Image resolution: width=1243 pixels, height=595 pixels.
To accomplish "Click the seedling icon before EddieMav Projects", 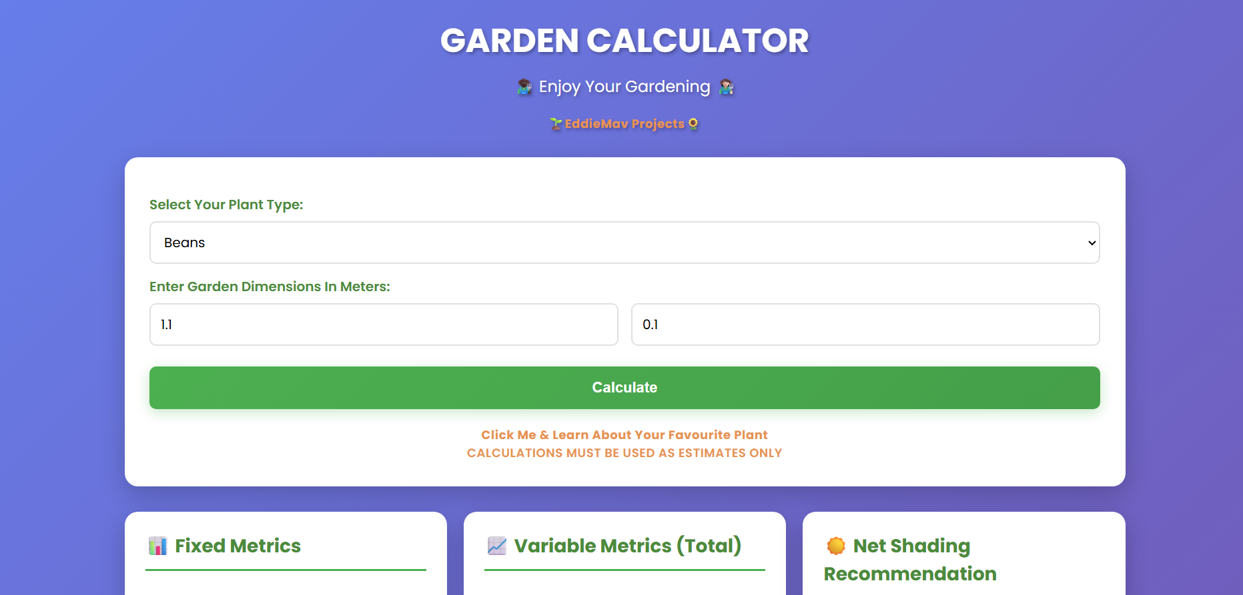I will [556, 124].
